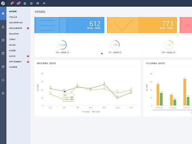Open the 库存产品销量统计 menu item

pos(16,62)
